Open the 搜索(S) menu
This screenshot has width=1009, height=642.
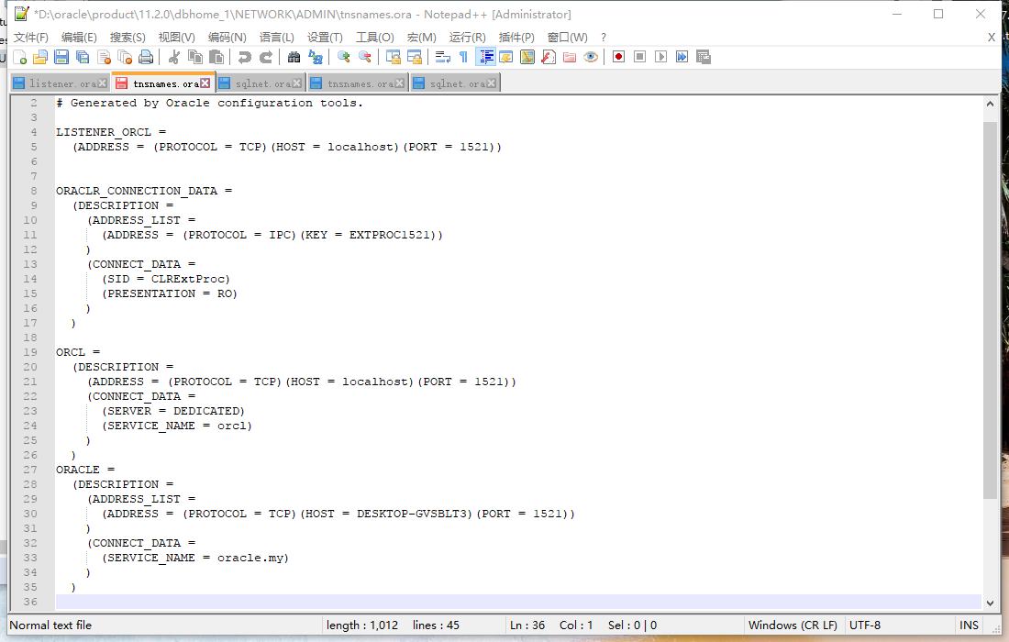coord(128,38)
